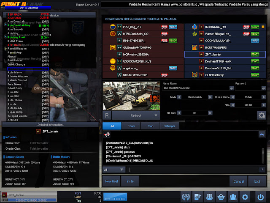Toggle Auto Macro option
Viewport: 270px width, 203px height.
(28, 72)
